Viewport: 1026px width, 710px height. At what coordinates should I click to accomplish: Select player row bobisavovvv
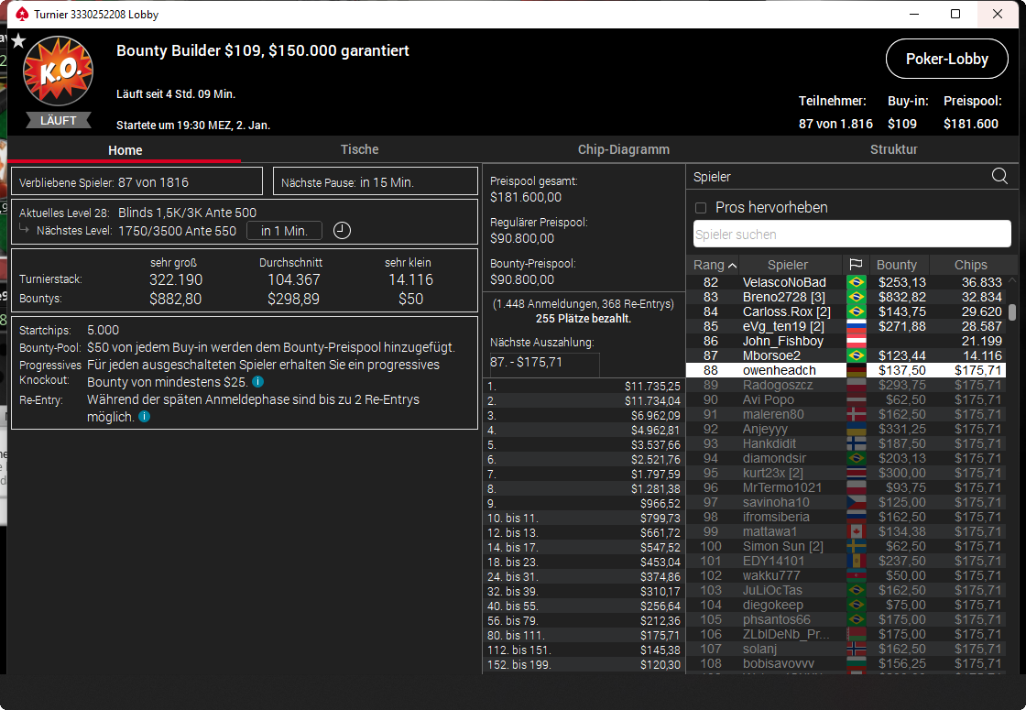(846, 663)
